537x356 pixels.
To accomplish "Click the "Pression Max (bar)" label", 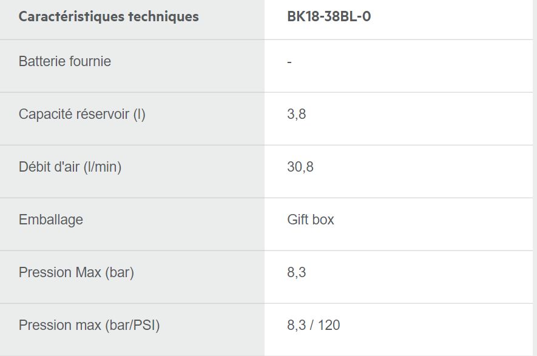I will [76, 272].
